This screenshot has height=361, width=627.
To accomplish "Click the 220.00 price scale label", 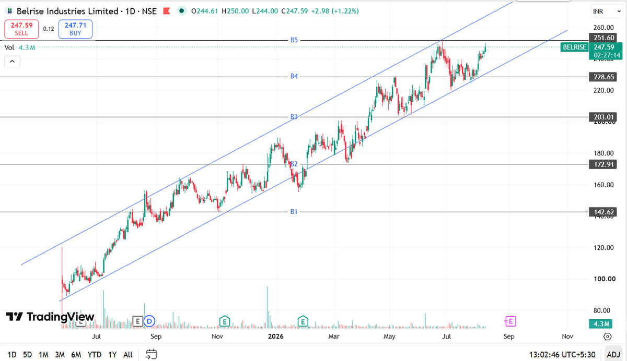I will click(605, 90).
